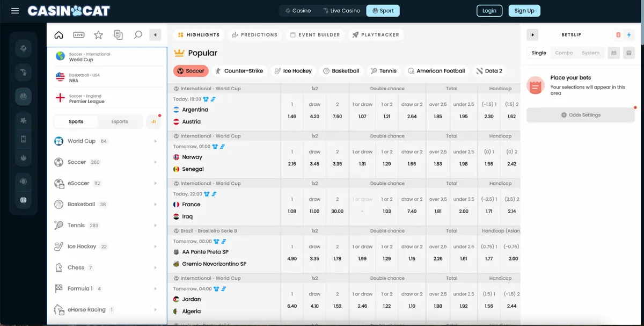Select the Single betslip tab

click(x=539, y=53)
